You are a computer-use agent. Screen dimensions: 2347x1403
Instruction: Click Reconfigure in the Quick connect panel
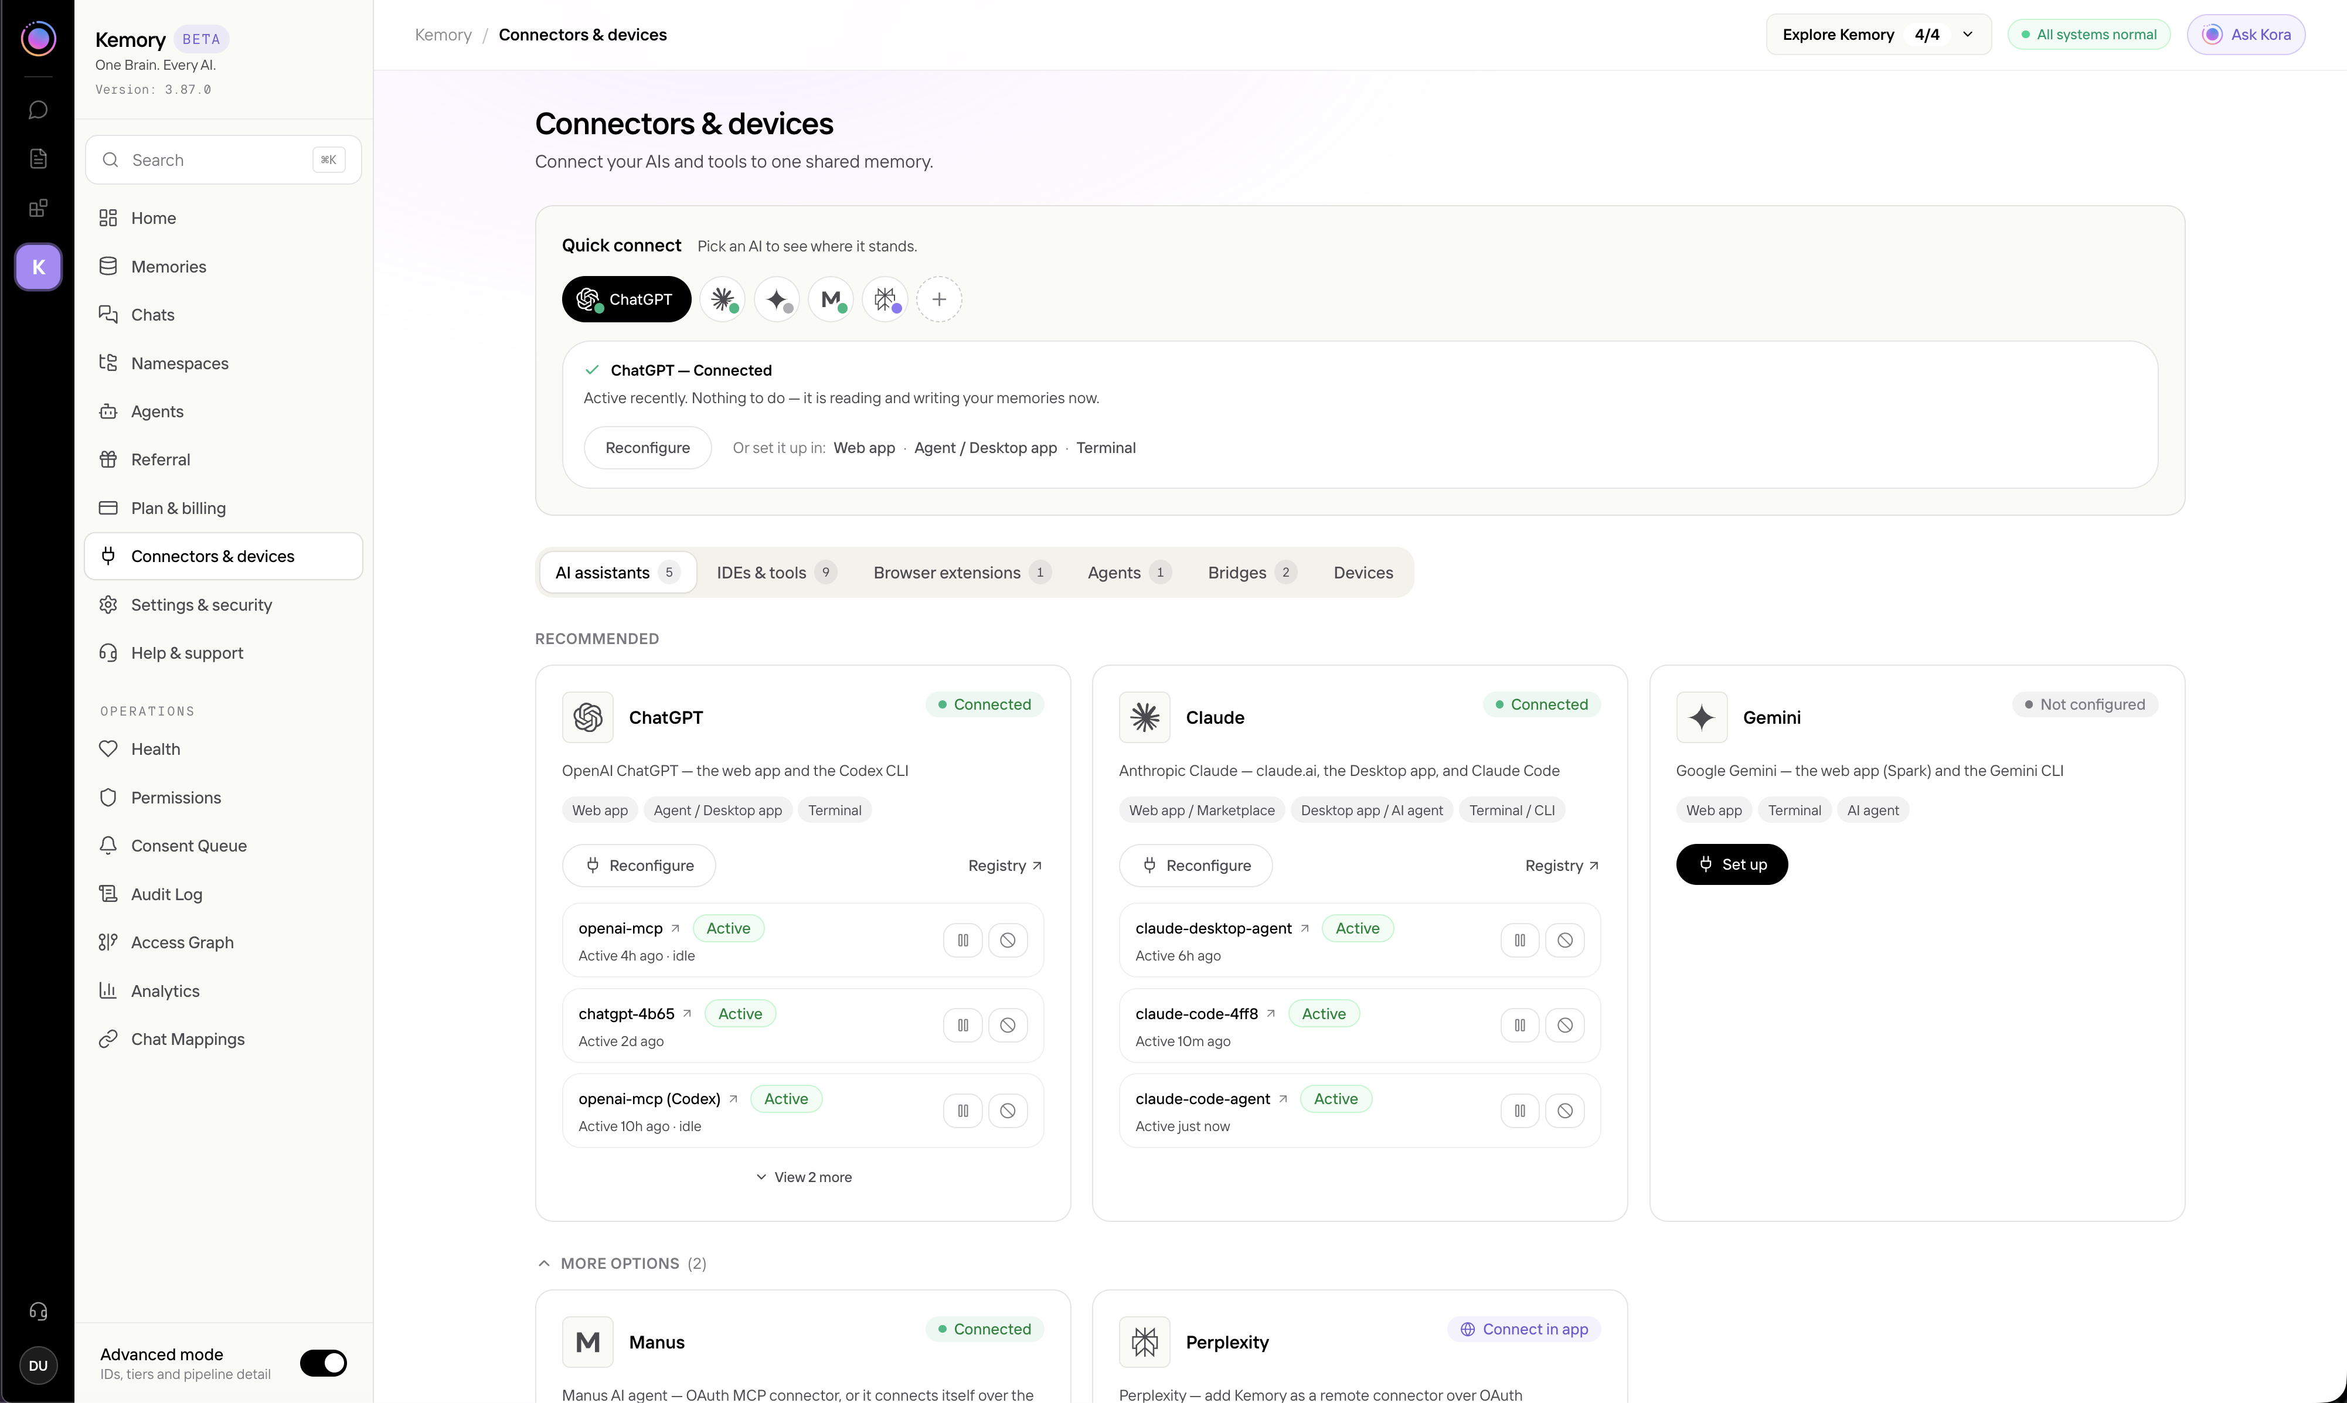click(x=647, y=448)
